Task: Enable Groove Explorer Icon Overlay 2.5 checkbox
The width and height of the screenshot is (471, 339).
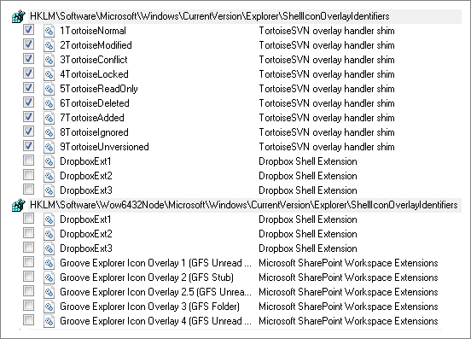Action: 28,291
